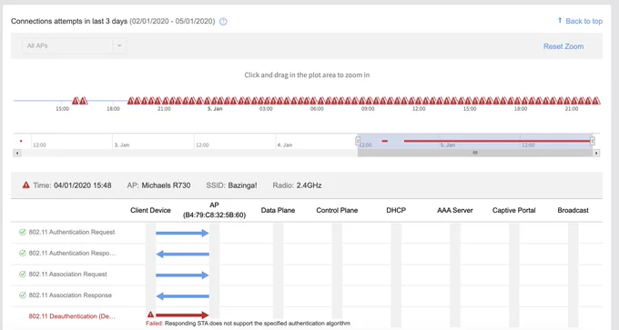Viewport: 619px width, 330px height.
Task: Click the AP name Michaels R730
Action: click(166, 185)
